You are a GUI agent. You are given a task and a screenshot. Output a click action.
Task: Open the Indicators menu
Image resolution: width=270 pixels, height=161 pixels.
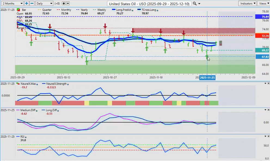pos(247,4)
